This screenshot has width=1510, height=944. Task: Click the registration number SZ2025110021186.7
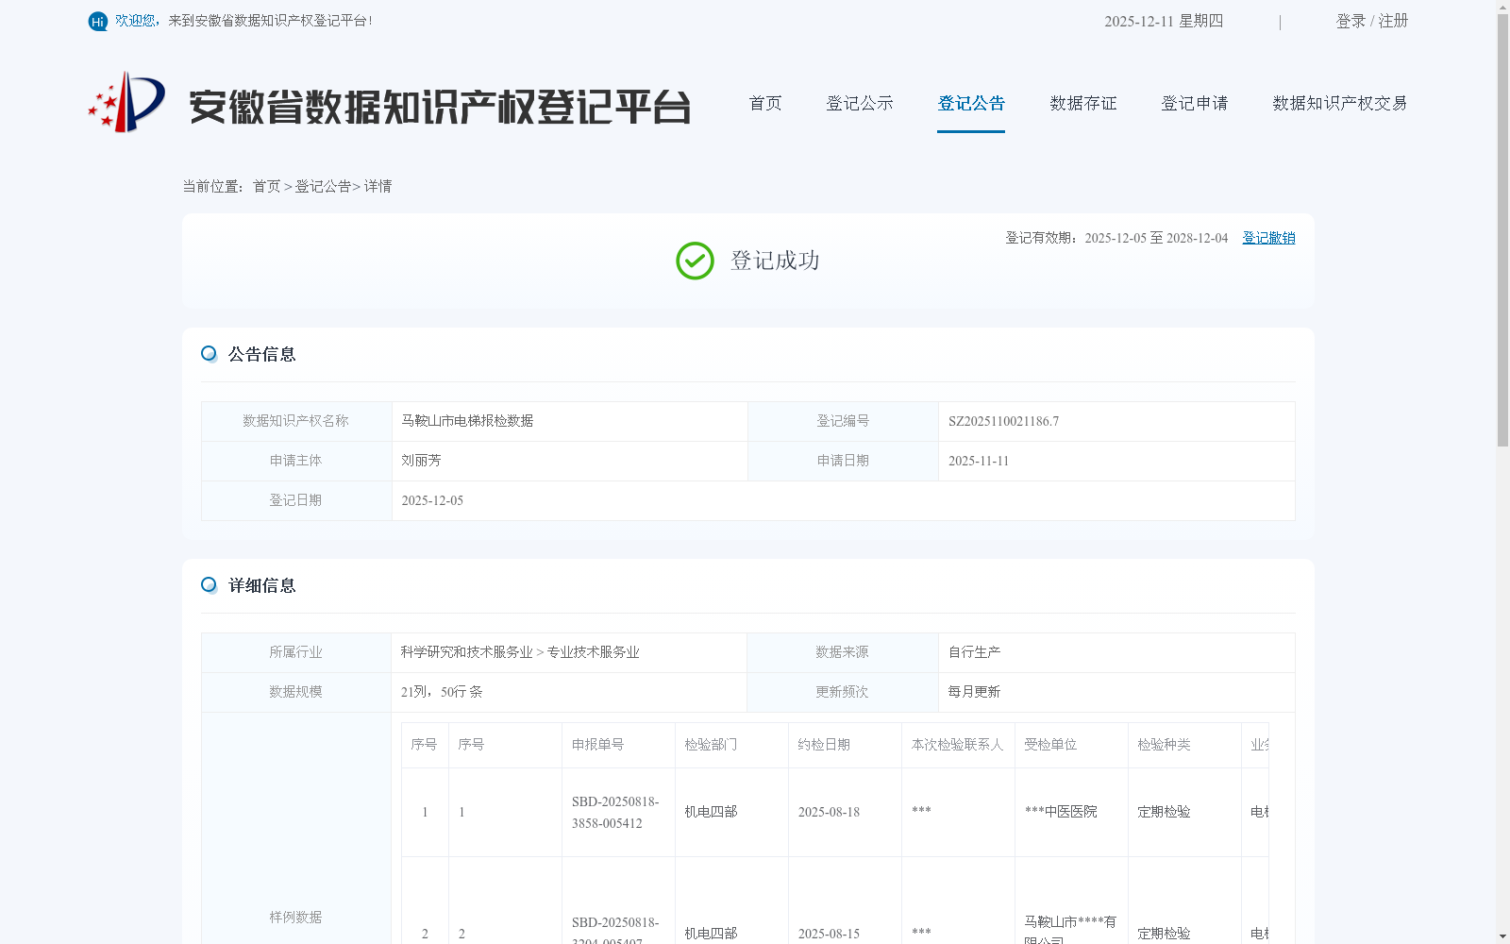pos(1003,422)
